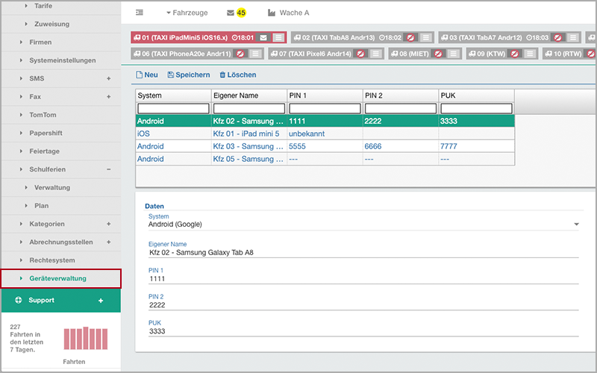Click envelope icon on vehicle 01 tile

click(x=263, y=37)
